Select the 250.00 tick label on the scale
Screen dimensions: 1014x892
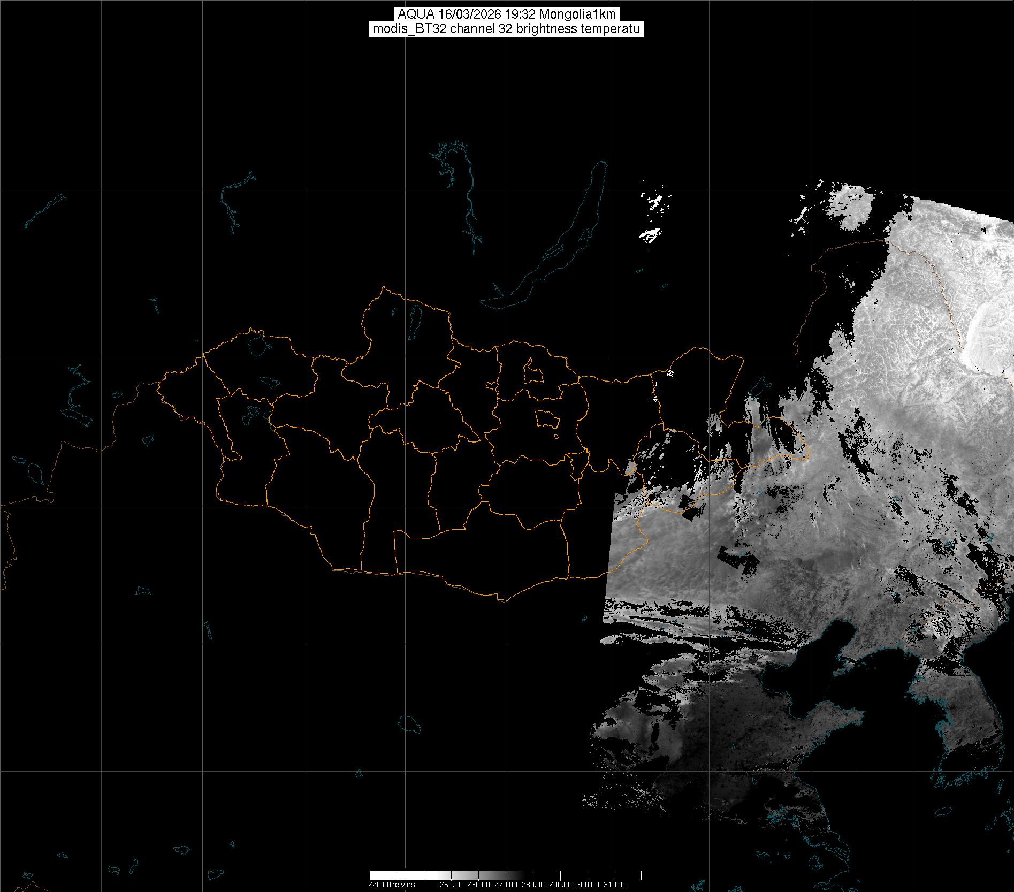pyautogui.click(x=452, y=885)
